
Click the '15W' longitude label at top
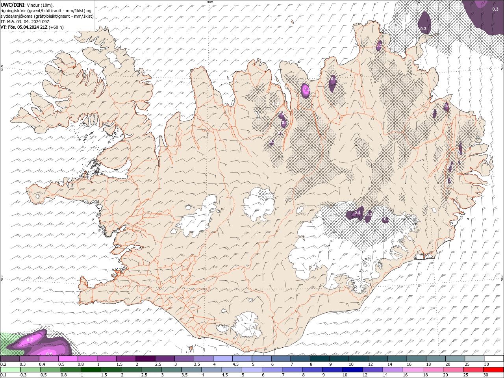pyautogui.click(x=417, y=2)
